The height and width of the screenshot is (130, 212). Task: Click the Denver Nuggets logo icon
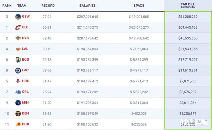point(18,113)
